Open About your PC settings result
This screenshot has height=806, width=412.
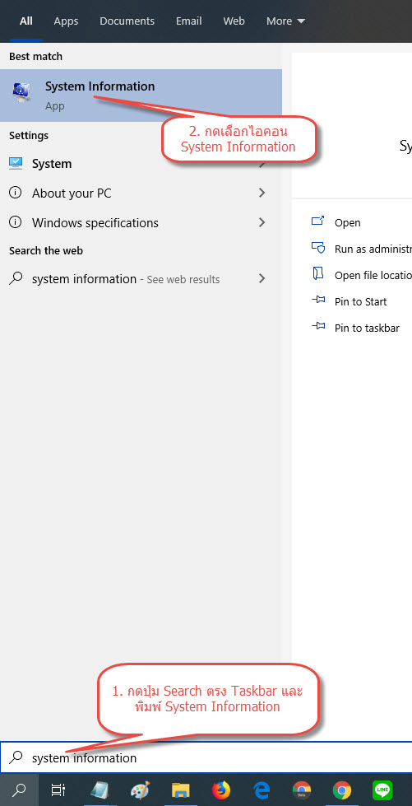(x=141, y=193)
